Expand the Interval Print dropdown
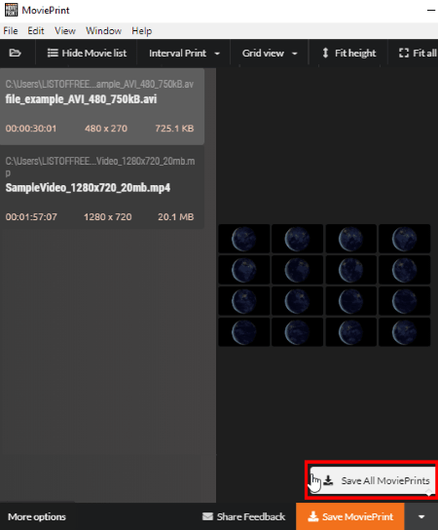Screen dimensions: 438x530 coord(184,53)
